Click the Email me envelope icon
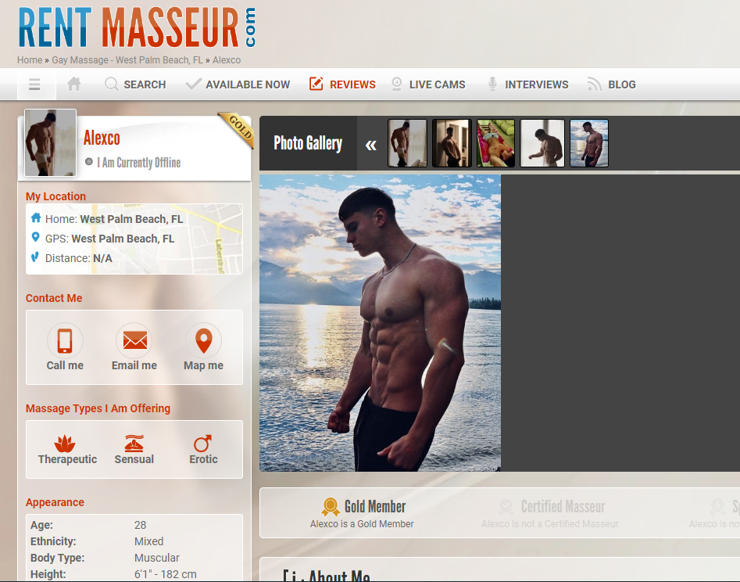 [134, 340]
